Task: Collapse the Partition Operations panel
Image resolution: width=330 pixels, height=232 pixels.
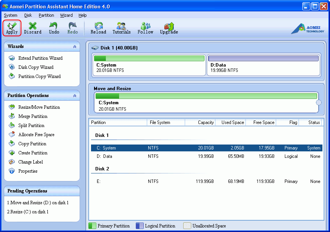Action: click(x=75, y=95)
